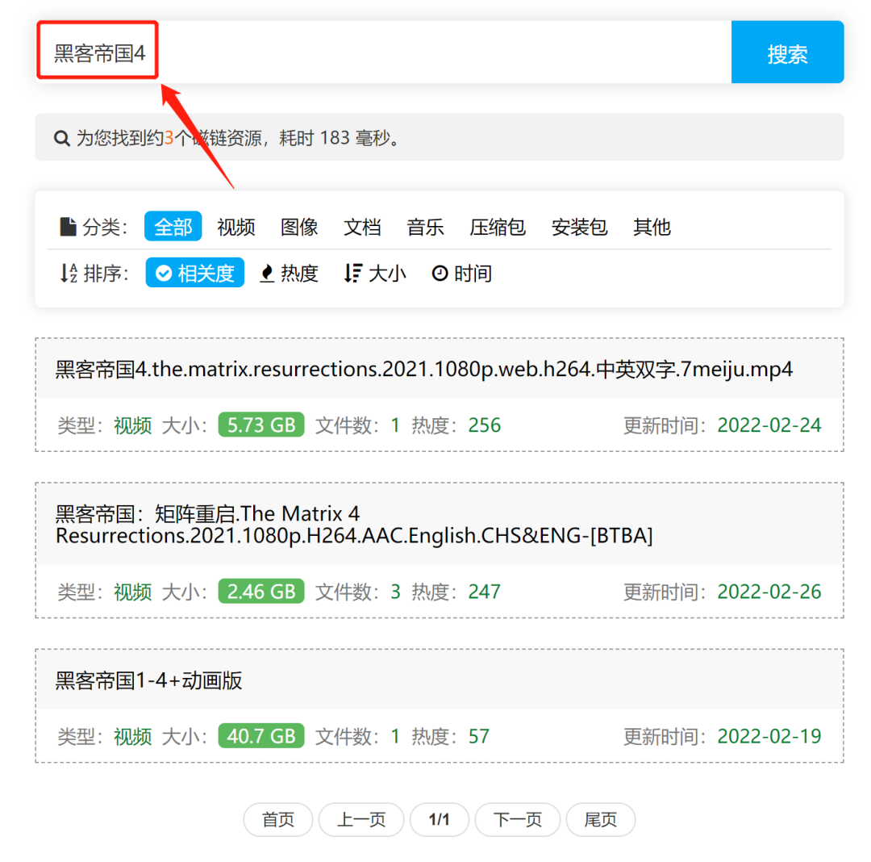Click the magnifier icon in results summary
Viewport: 871px width, 862px height.
point(61,138)
